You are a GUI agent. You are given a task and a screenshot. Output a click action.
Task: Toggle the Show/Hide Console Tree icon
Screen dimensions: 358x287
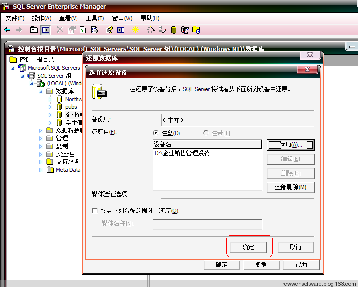click(46, 30)
